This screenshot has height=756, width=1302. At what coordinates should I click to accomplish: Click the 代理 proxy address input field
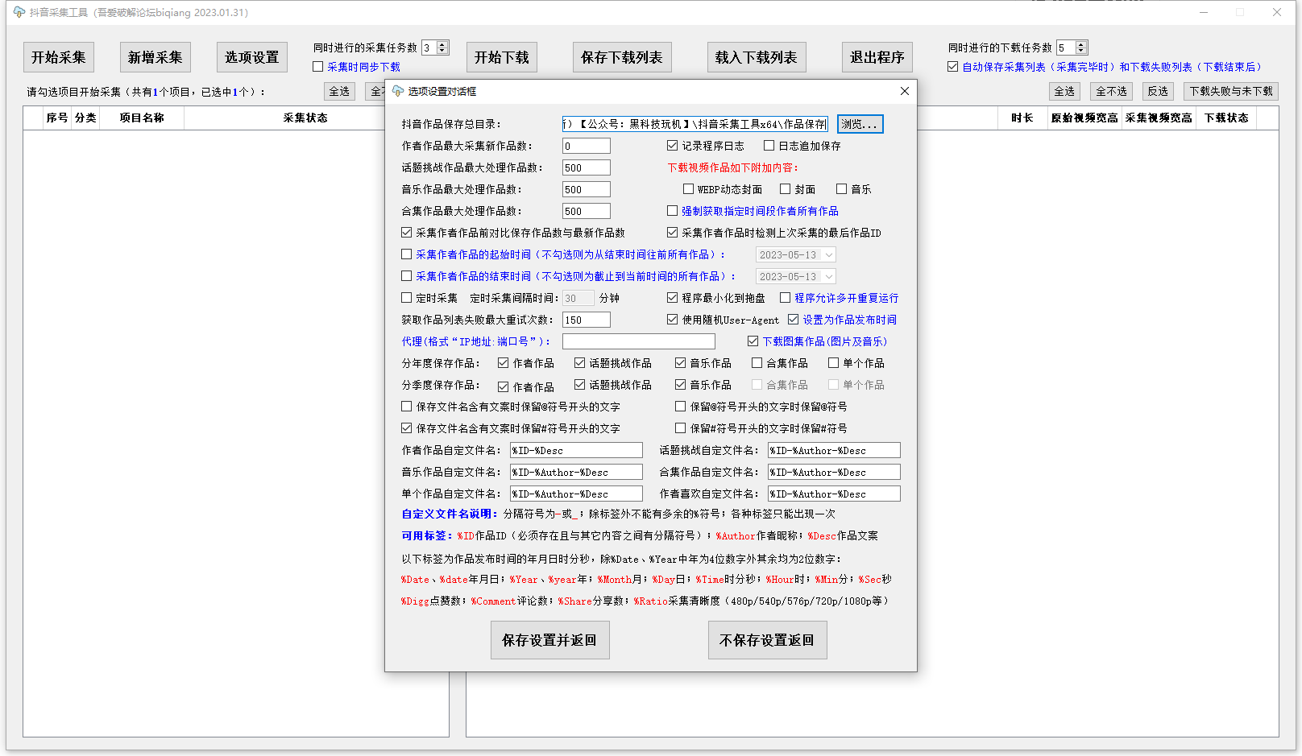coord(638,341)
